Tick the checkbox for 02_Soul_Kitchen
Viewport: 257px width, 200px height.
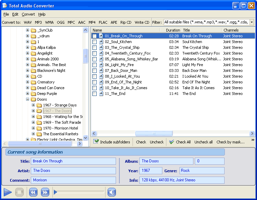pyautogui.click(x=95, y=42)
